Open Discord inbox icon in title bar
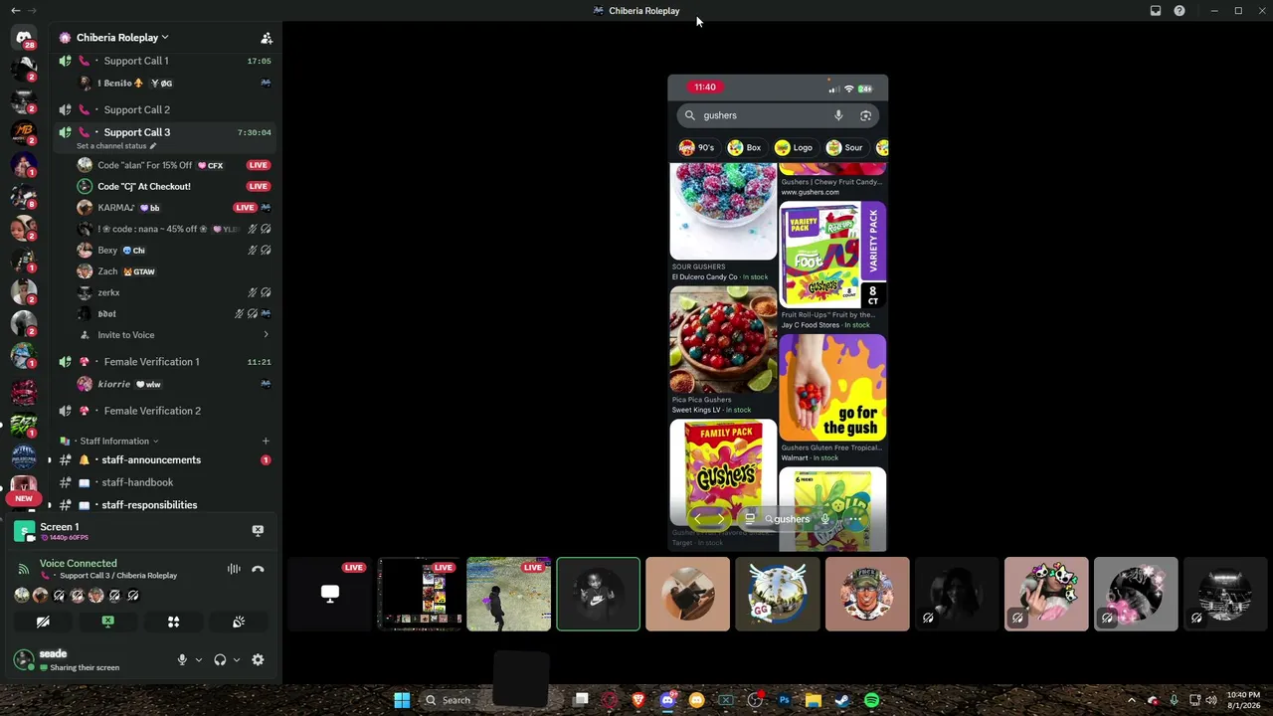 (x=1156, y=11)
